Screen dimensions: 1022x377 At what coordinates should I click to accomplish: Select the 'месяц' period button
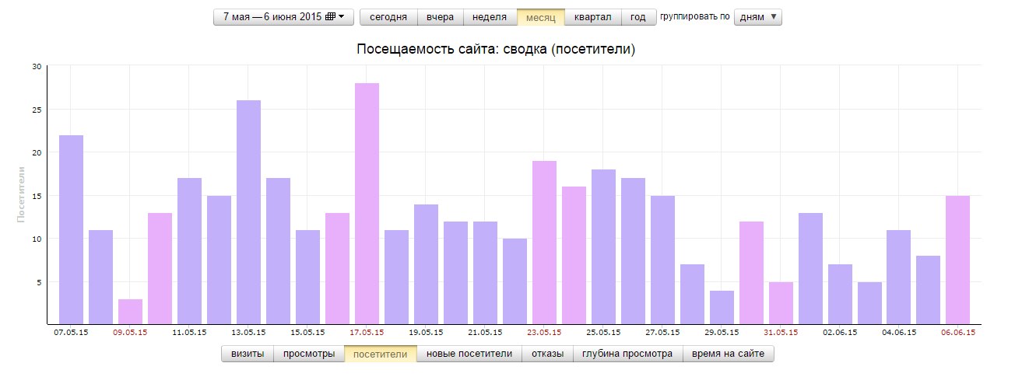[540, 17]
